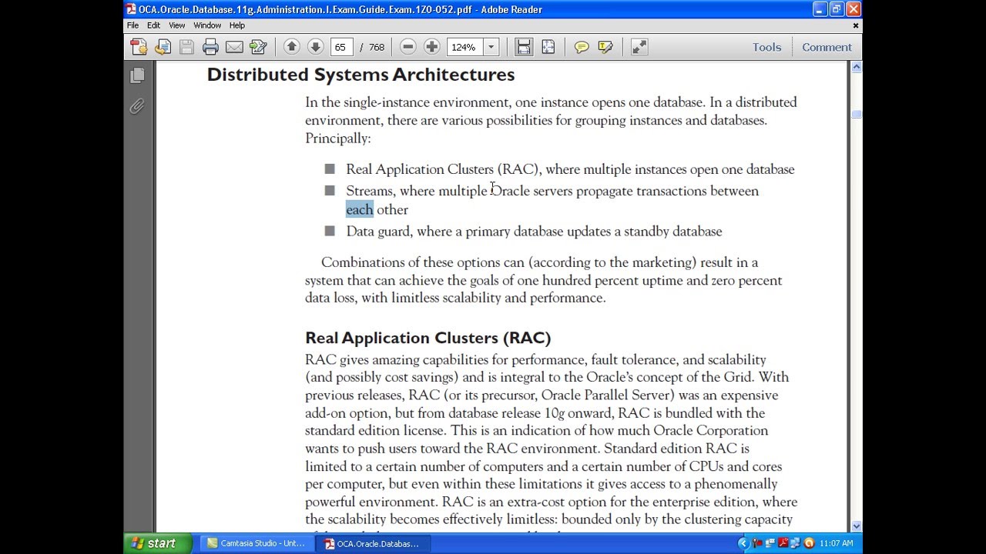The width and height of the screenshot is (986, 554).
Task: Click the vertical scrollbar thumb
Action: (857, 115)
